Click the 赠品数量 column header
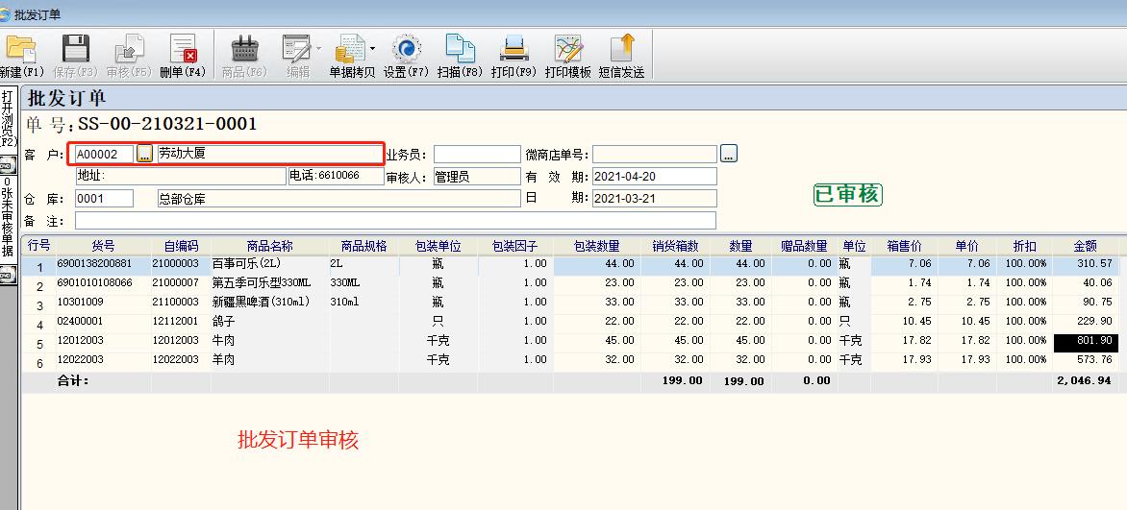 click(x=804, y=246)
